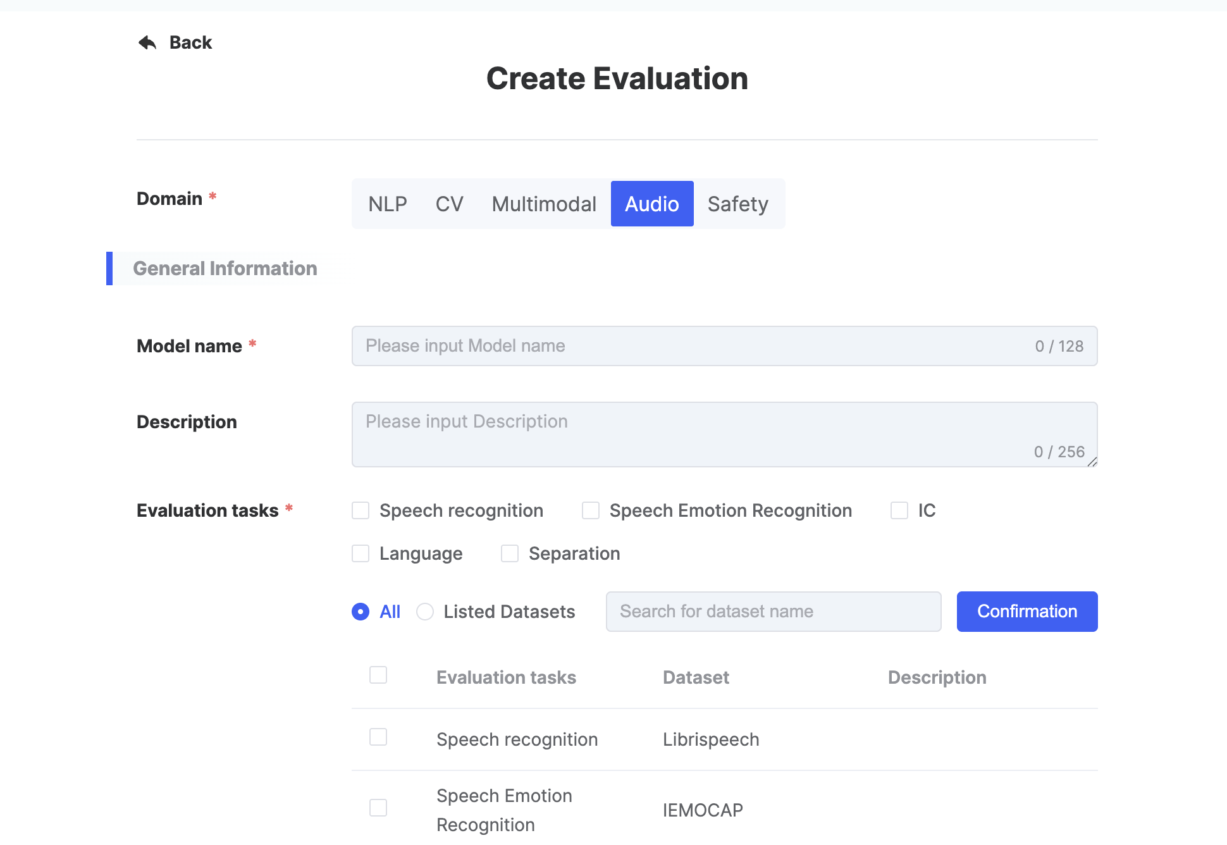Viewport: 1227px width, 845px height.
Task: Select the Audio domain tab
Action: tap(651, 204)
